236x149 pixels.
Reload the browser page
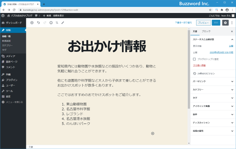[x=14, y=10]
